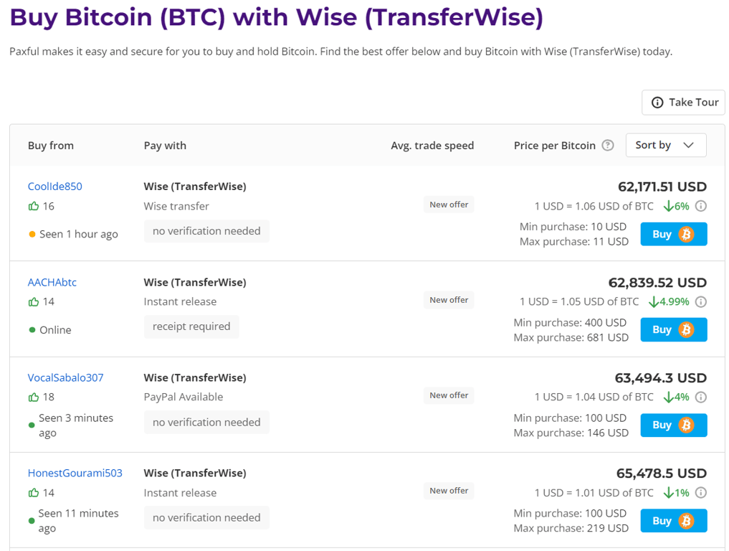Click the no verification needed tag for HonestGourami503

(206, 517)
